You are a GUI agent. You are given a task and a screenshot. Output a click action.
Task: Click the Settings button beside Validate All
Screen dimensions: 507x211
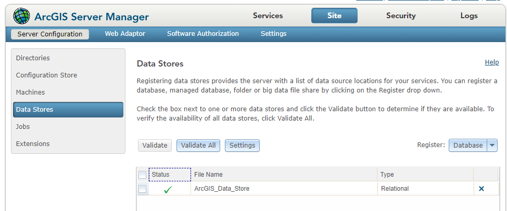[x=242, y=146]
